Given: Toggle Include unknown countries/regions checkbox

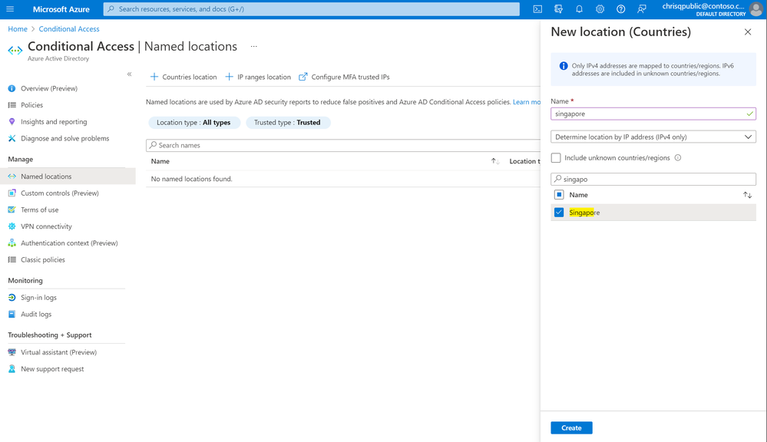Looking at the screenshot, I should 556,158.
